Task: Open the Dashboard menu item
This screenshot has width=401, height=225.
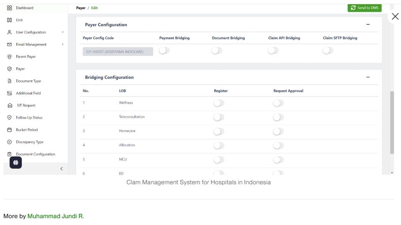Action: coord(25,8)
